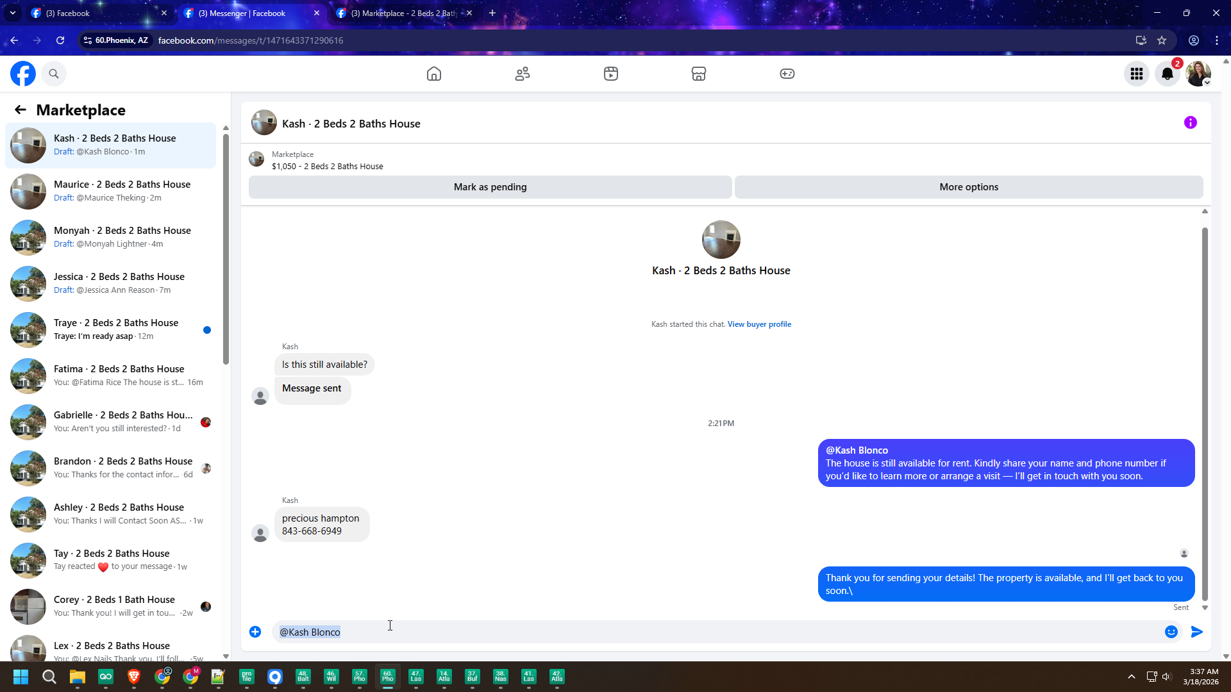Screen dimensions: 1231x692
Task: Open new browser tab
Action: (492, 13)
